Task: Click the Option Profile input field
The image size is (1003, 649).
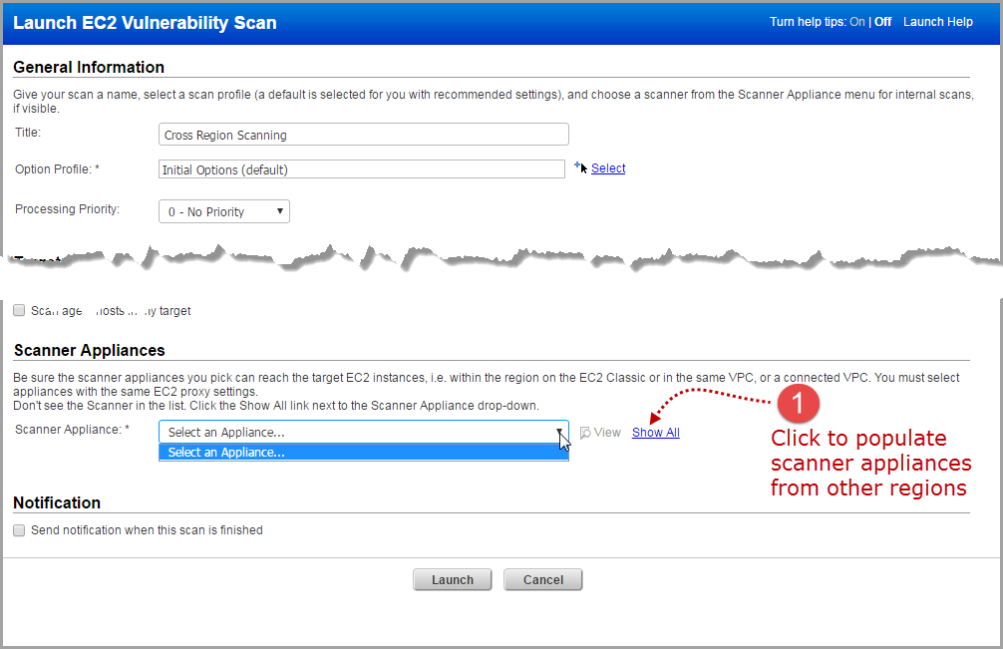Action: coord(363,168)
